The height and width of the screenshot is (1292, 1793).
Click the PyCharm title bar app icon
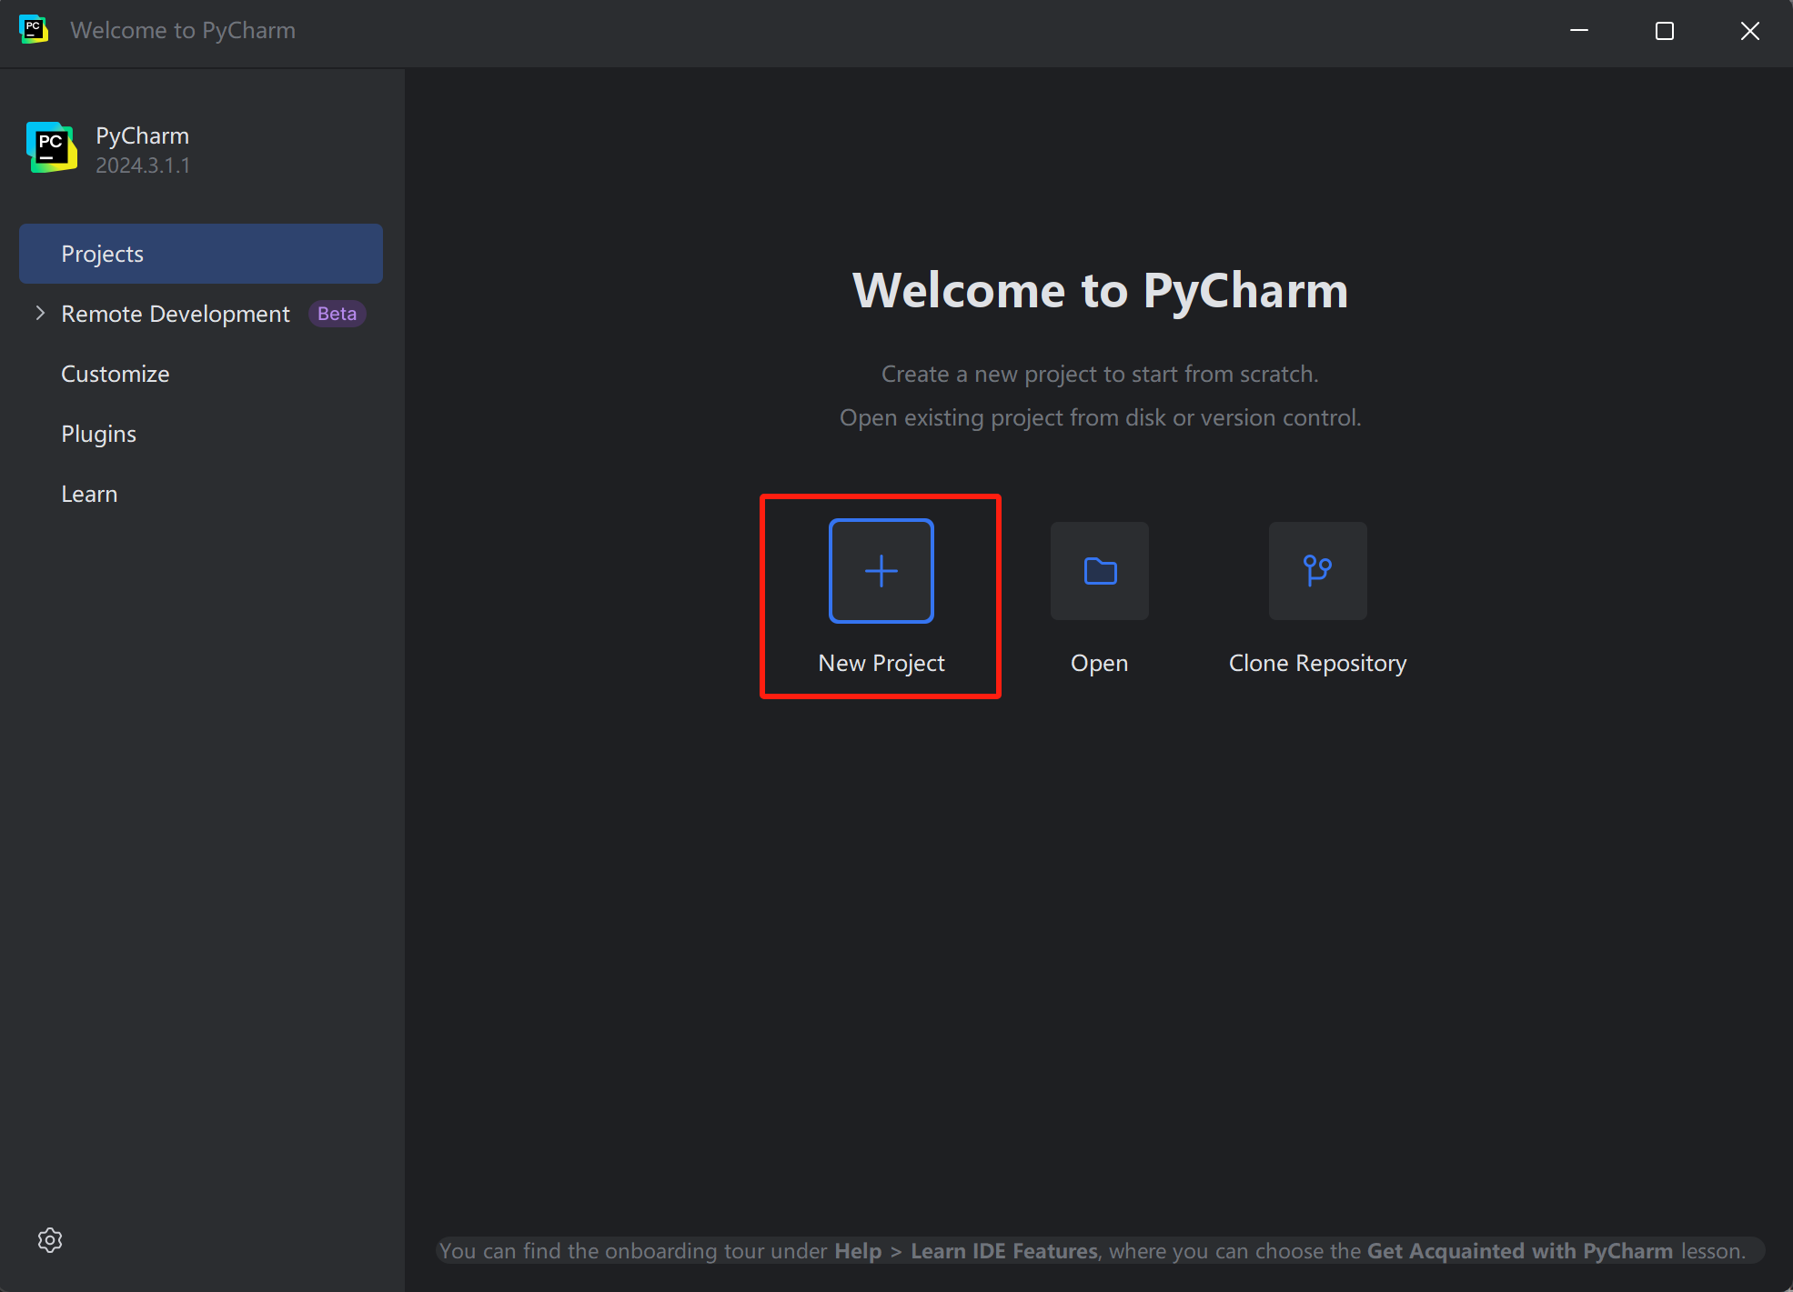(34, 29)
